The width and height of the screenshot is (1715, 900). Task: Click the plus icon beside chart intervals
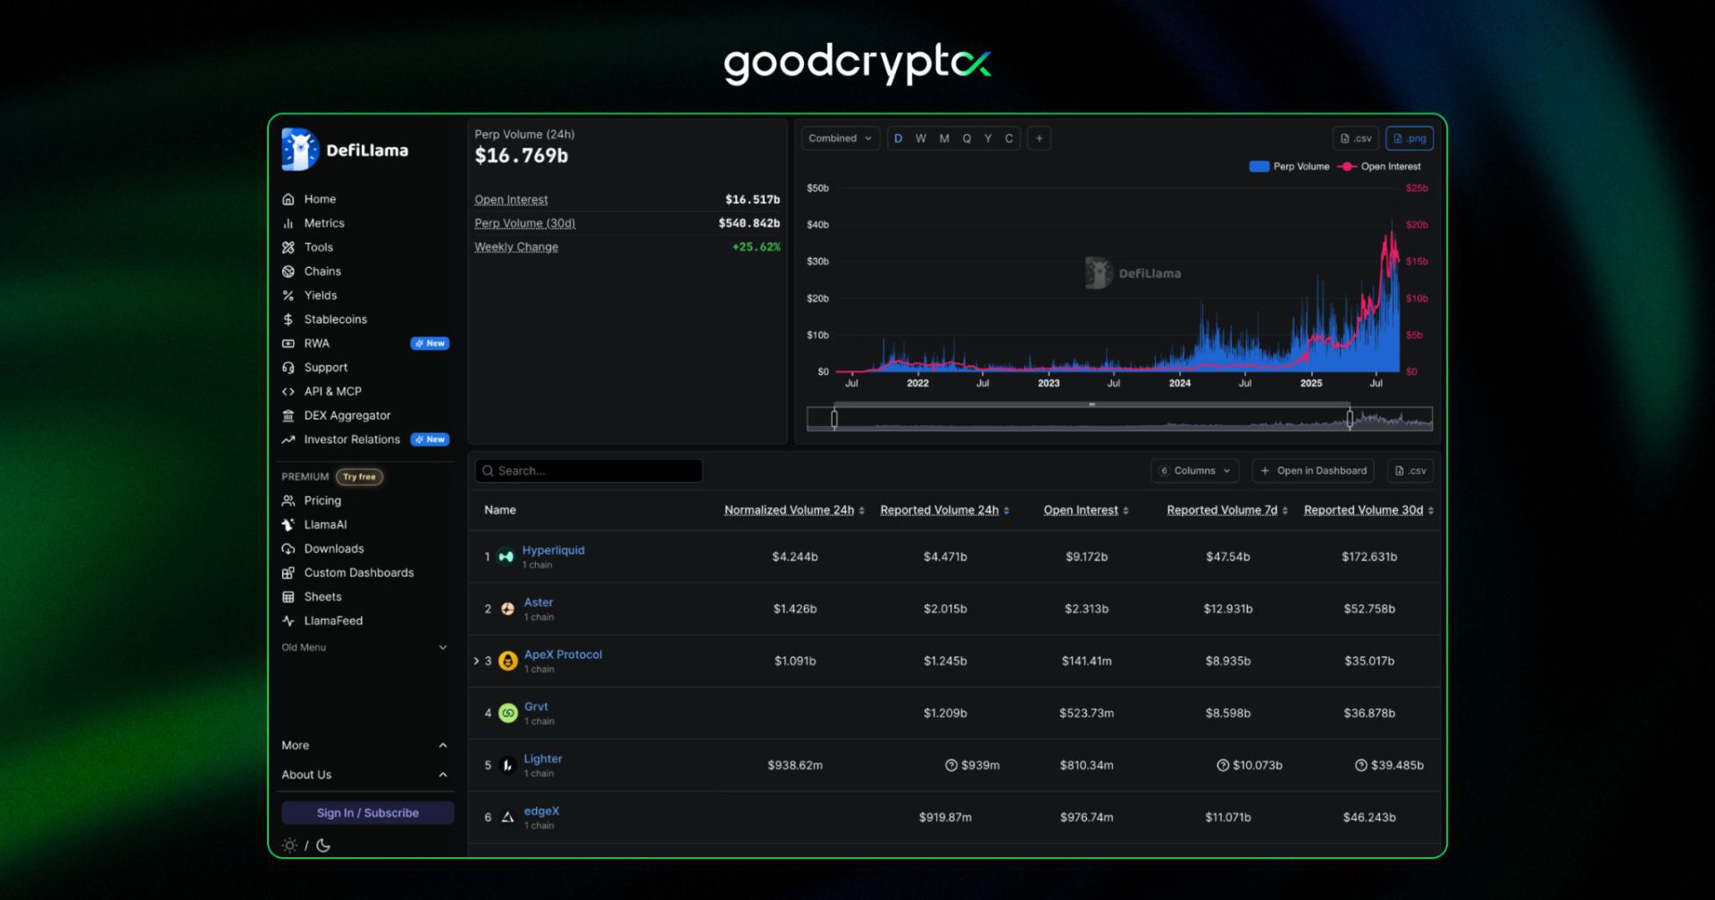[1039, 138]
